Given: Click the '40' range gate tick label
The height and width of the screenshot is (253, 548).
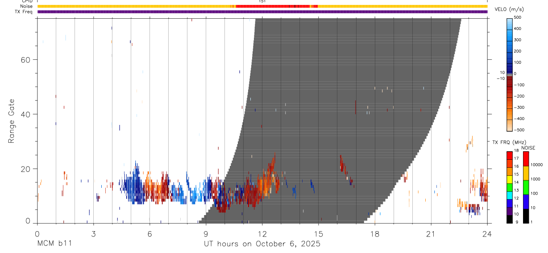Looking at the screenshot, I should coord(25,114).
